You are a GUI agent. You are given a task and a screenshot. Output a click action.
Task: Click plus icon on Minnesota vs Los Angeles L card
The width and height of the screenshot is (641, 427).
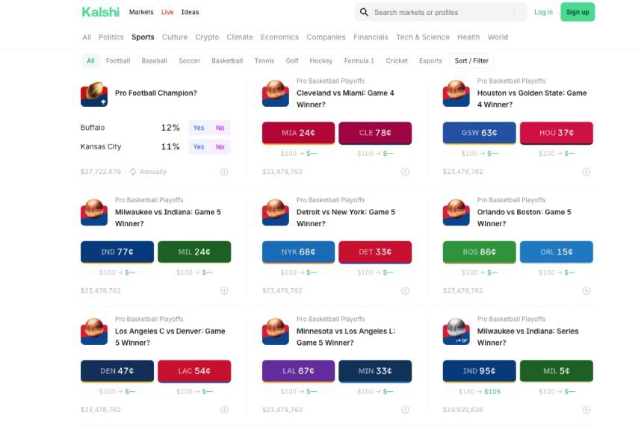click(405, 409)
